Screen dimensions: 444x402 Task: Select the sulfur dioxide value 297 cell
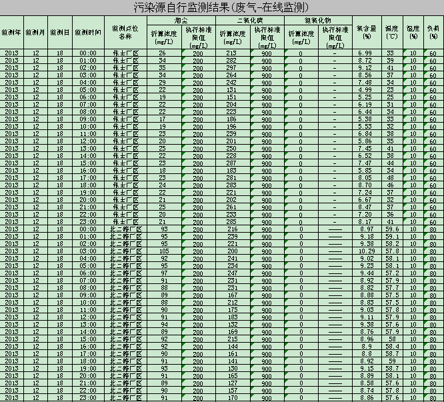click(x=233, y=67)
